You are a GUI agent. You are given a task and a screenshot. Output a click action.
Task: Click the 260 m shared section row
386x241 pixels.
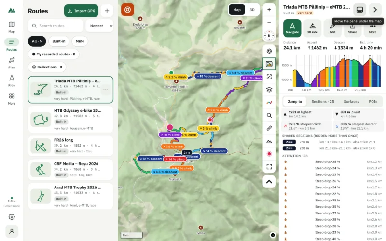point(332,148)
